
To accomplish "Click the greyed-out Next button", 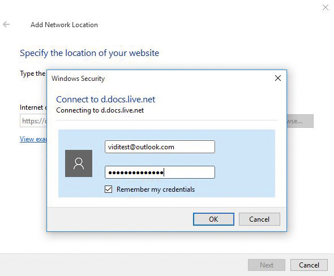I will (x=267, y=265).
